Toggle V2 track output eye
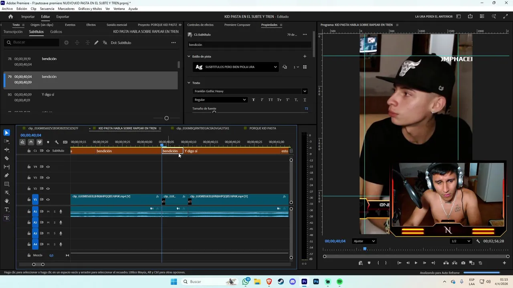Viewport: 513px width, 288px height. point(48,188)
